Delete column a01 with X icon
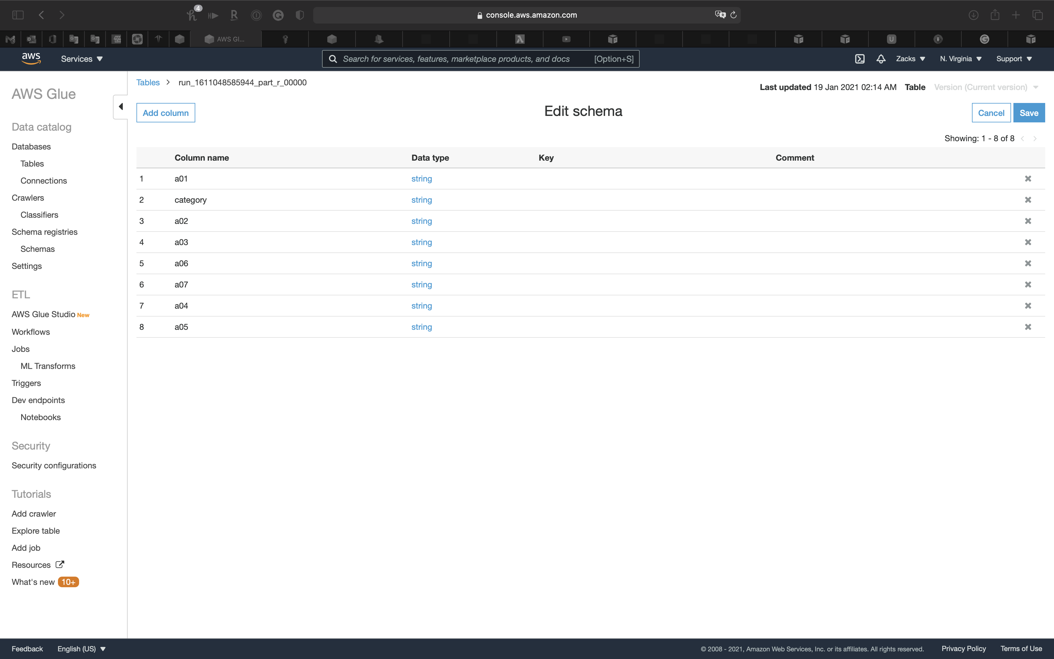1054x659 pixels. (x=1028, y=179)
